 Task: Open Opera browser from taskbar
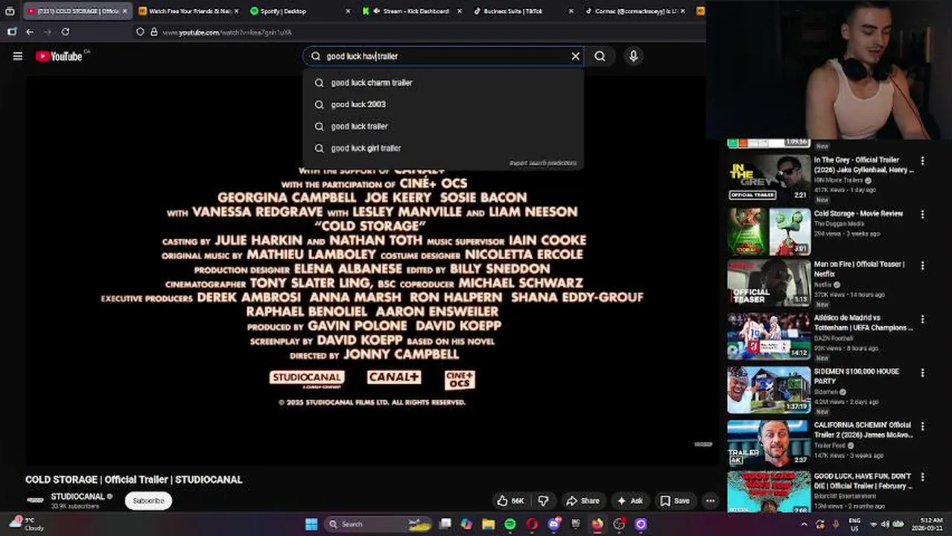point(532,524)
